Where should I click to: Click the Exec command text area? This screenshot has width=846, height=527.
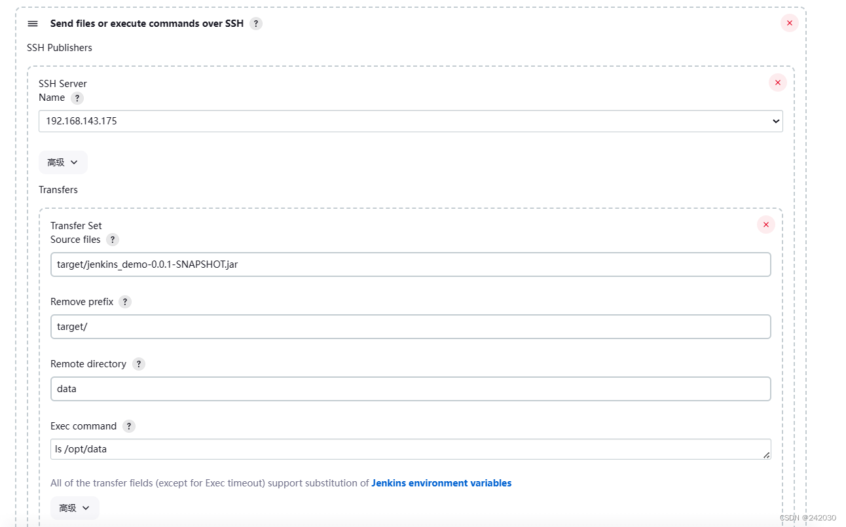tap(406, 449)
